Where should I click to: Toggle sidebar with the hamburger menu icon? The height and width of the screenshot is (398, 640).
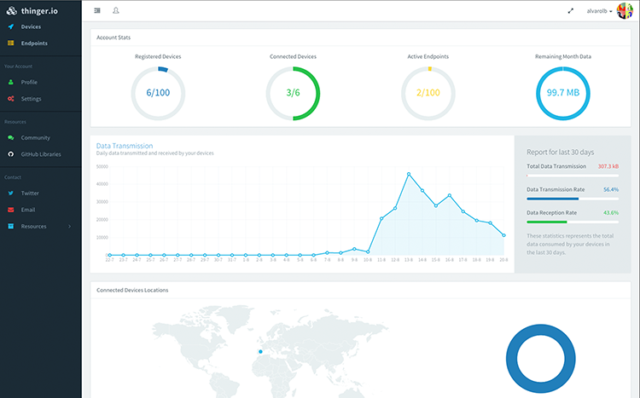(x=97, y=10)
